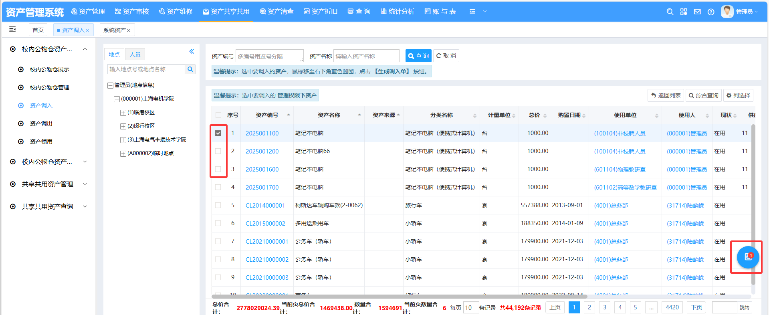Collapse the location panel with double-chevron icon
Viewport: 769px width, 315px height.
point(192,51)
